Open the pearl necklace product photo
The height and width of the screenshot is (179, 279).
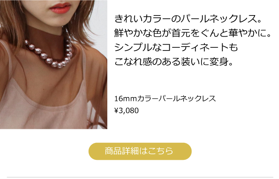(54, 64)
